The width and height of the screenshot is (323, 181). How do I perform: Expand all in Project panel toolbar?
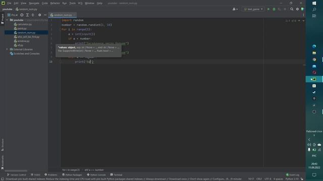pos(27,15)
